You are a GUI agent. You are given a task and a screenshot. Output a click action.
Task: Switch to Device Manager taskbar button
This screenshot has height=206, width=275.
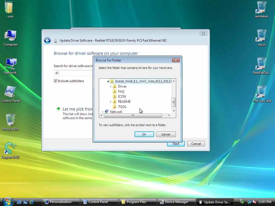pyautogui.click(x=176, y=202)
